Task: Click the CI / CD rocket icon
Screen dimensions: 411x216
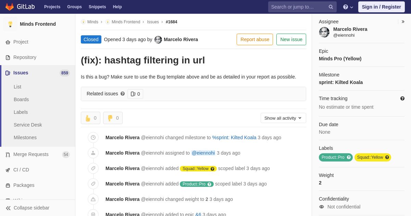Action: (8, 170)
